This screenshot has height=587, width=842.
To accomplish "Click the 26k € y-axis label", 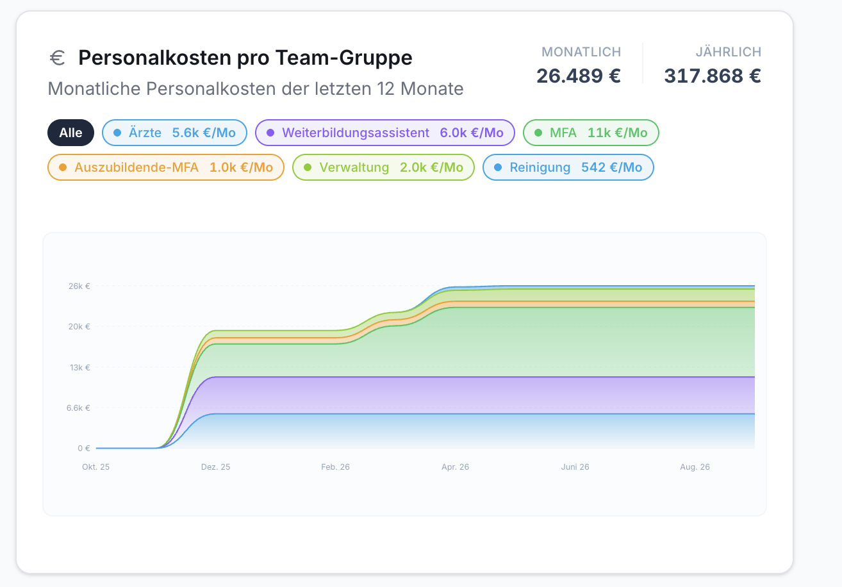I will 79,286.
